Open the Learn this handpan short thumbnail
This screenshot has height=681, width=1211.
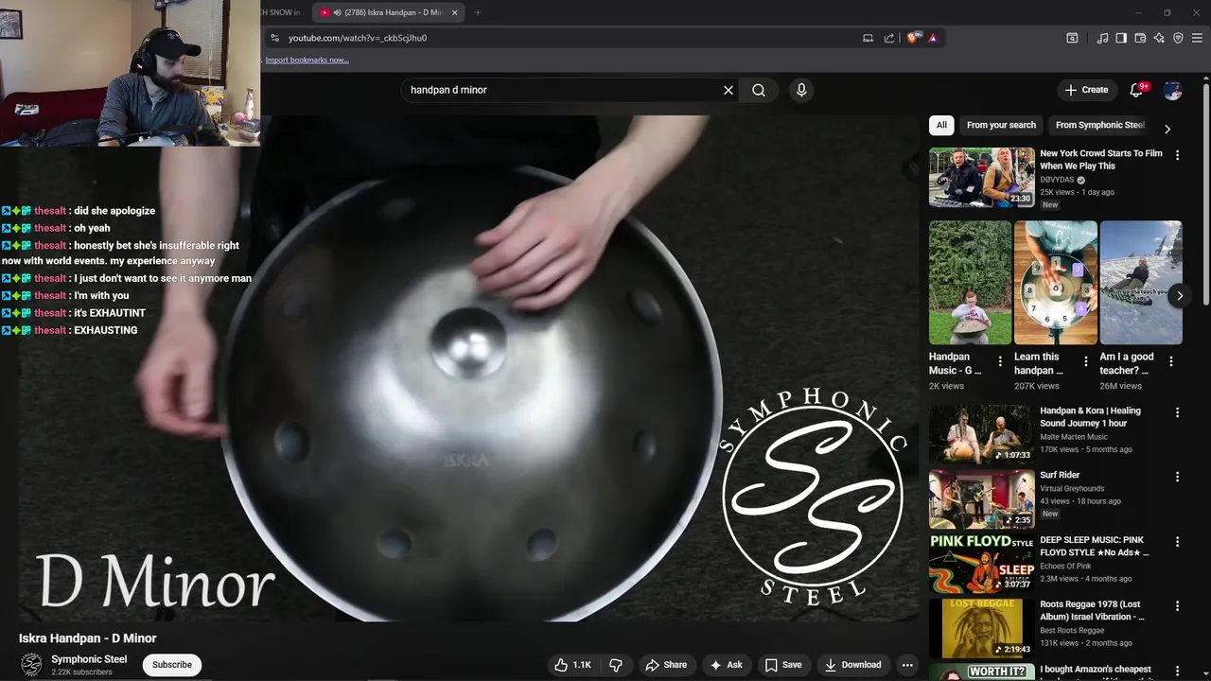1056,283
